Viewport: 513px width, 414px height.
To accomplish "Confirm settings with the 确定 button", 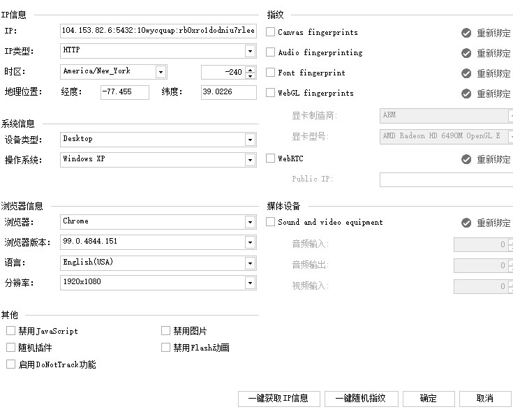I will point(429,399).
